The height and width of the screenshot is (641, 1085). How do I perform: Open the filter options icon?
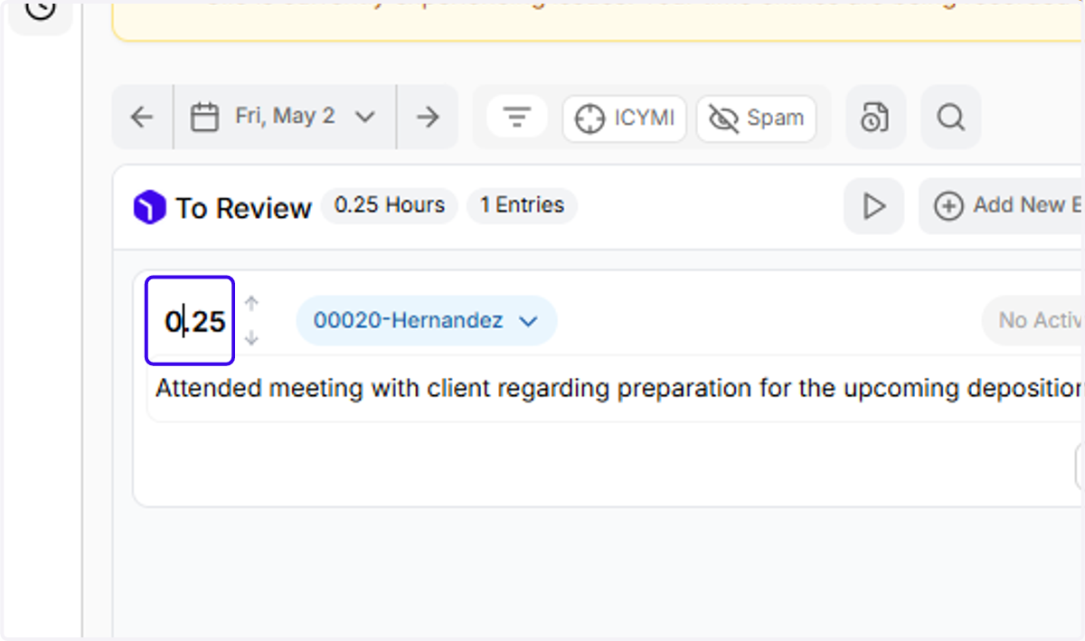[517, 117]
